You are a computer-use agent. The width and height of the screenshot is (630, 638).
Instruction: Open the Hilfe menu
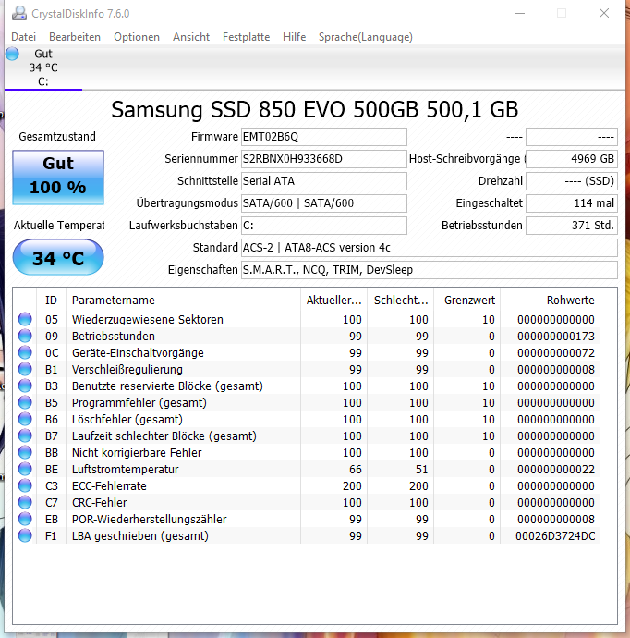click(x=295, y=37)
